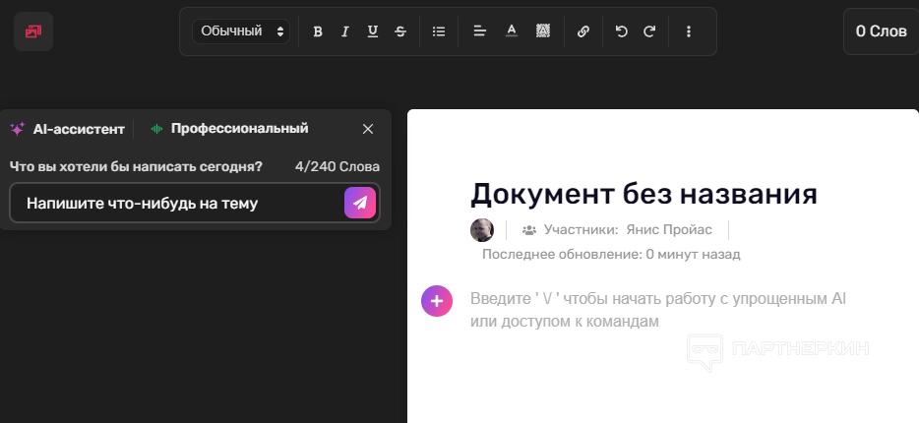919x423 pixels.
Task: Insert a hyperlink
Action: [x=583, y=31]
